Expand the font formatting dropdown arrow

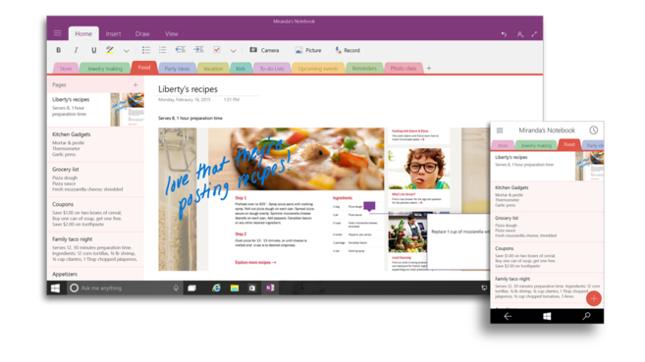[x=127, y=51]
